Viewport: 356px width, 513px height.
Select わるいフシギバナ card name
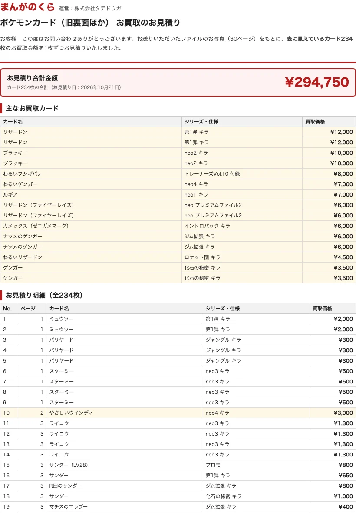23,174
